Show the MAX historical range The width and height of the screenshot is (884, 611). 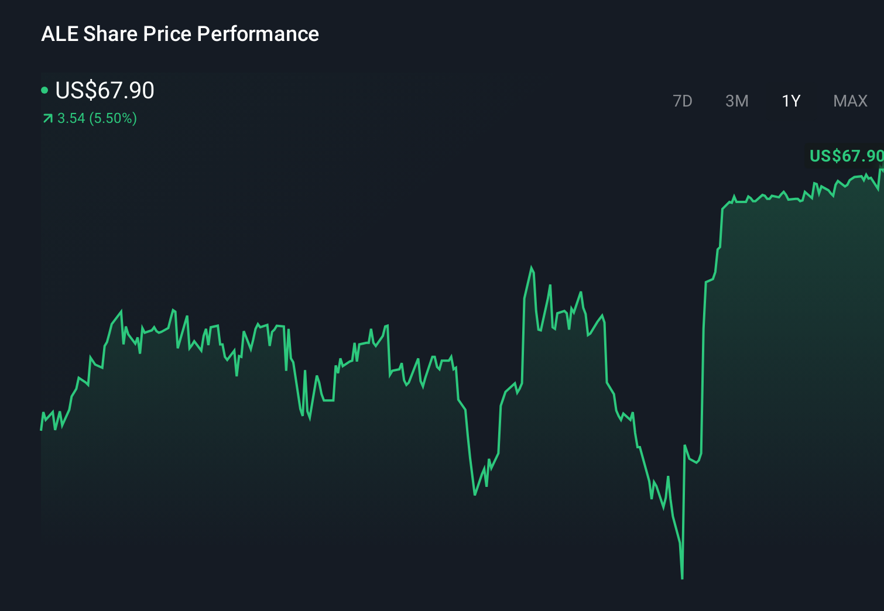tap(849, 101)
